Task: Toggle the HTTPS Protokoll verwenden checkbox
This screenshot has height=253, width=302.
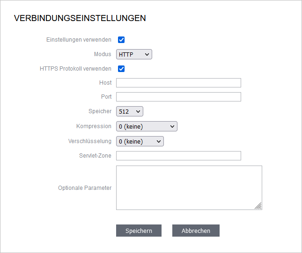Action: tap(121, 69)
